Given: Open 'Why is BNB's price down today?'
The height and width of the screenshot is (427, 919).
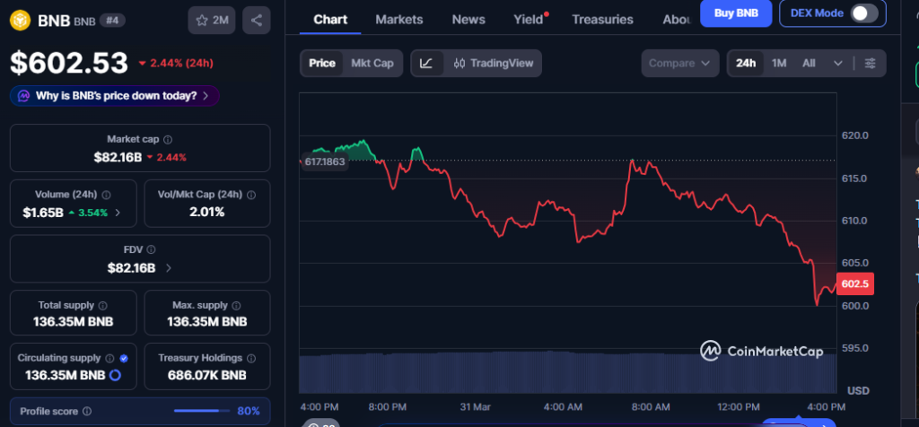Looking at the screenshot, I should (x=115, y=95).
